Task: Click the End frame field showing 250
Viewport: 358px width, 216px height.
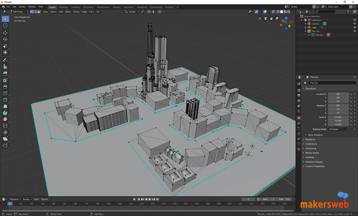Action: point(285,199)
